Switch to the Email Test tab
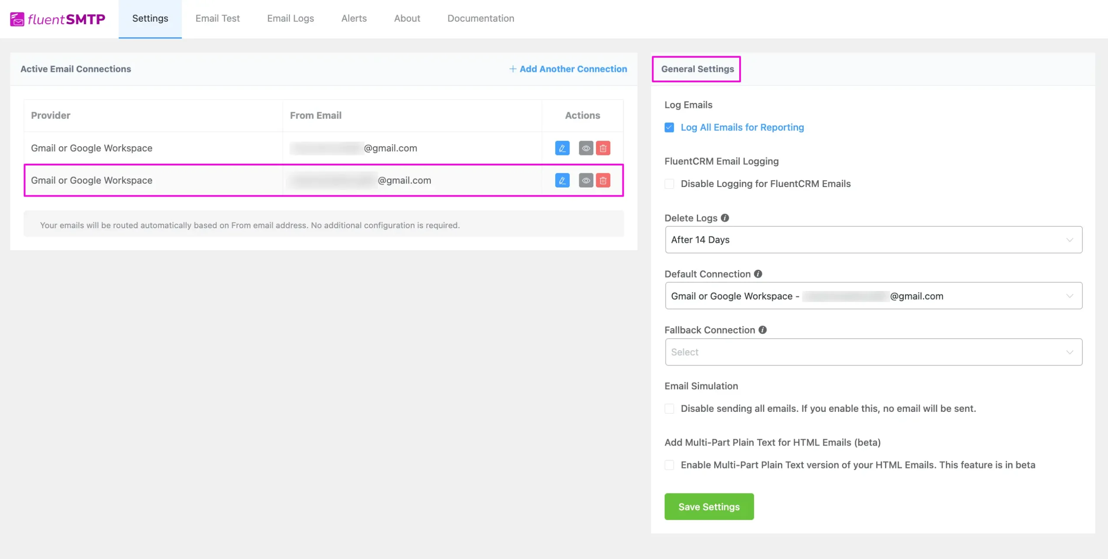Viewport: 1108px width, 559px height. click(217, 19)
